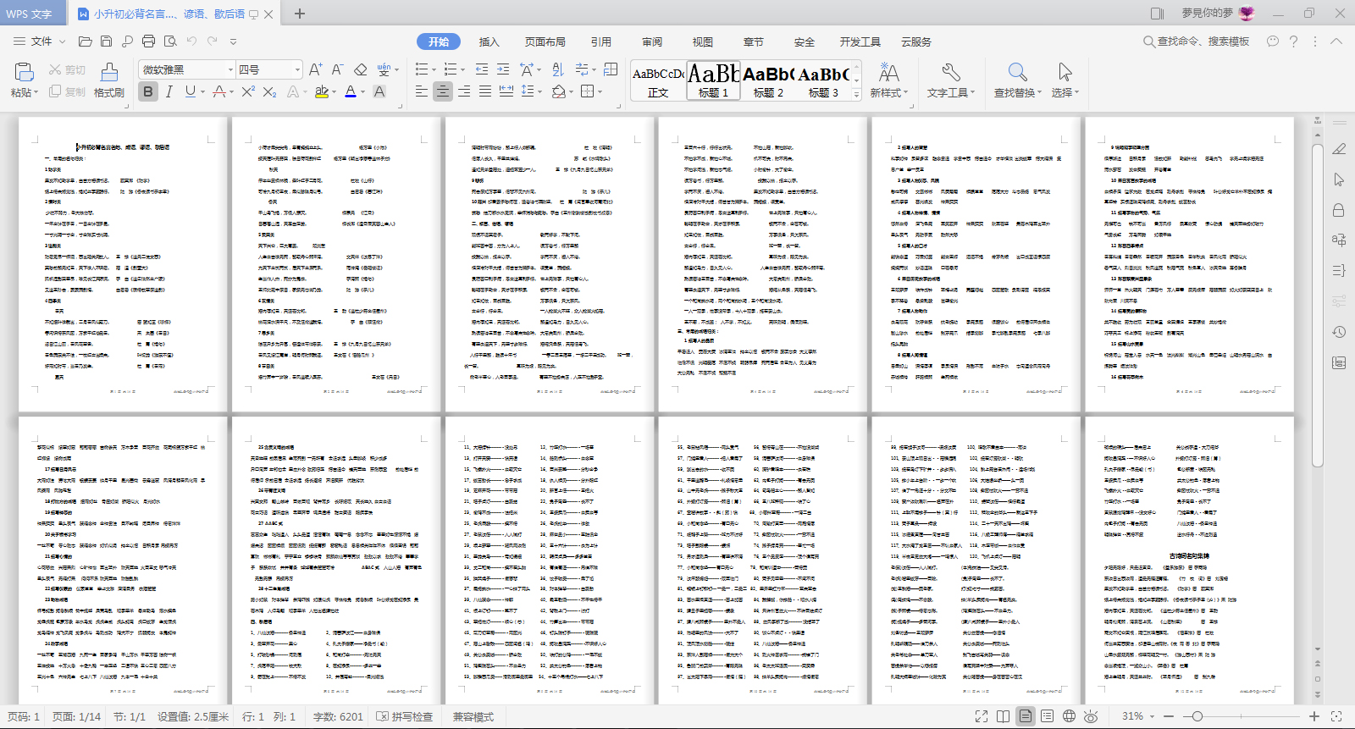Open the help question mark icon
Viewport: 1355px width, 729px height.
point(1293,41)
